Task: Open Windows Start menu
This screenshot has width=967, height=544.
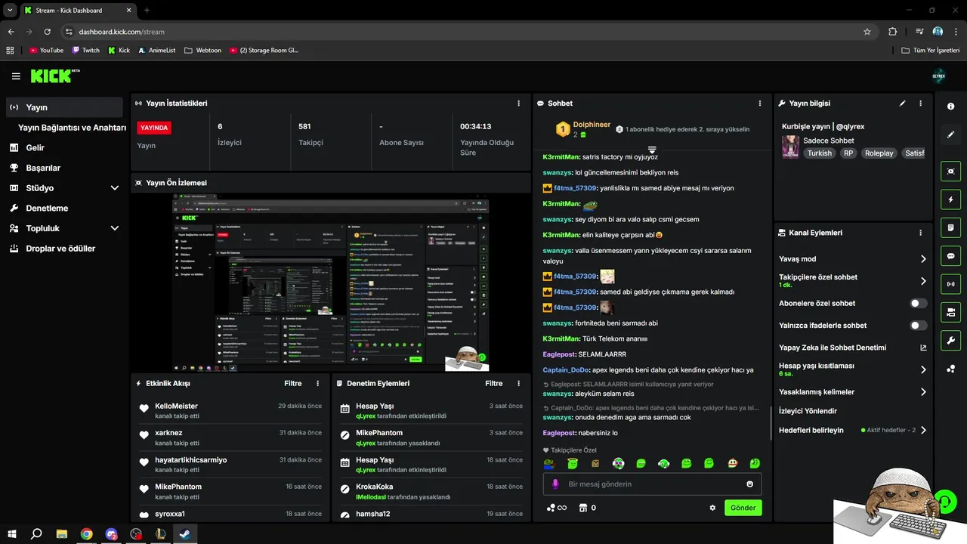Action: [11, 534]
